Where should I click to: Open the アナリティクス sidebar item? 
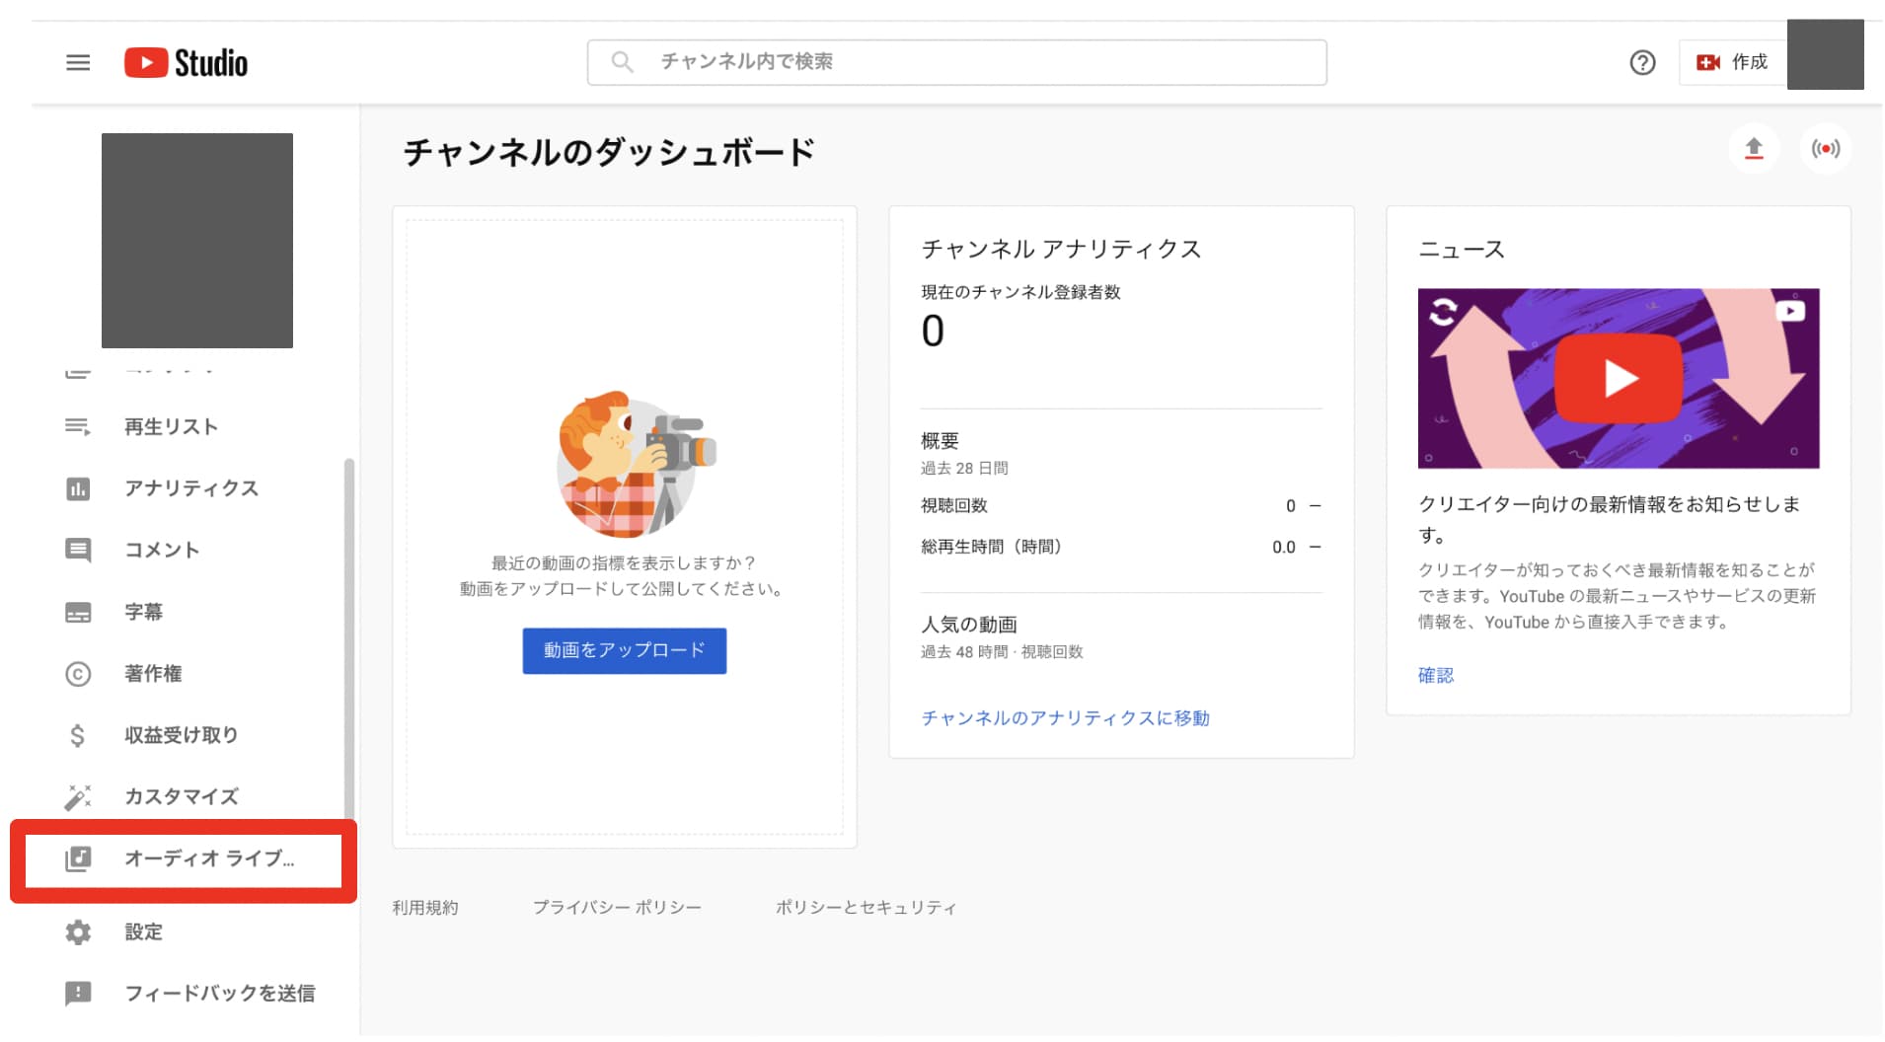tap(190, 488)
